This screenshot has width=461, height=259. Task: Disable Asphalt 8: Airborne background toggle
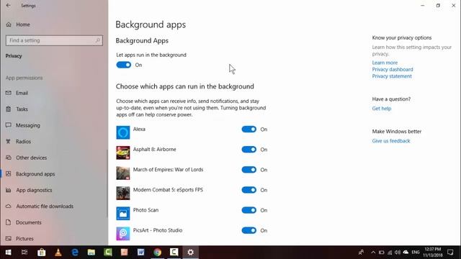(x=249, y=150)
